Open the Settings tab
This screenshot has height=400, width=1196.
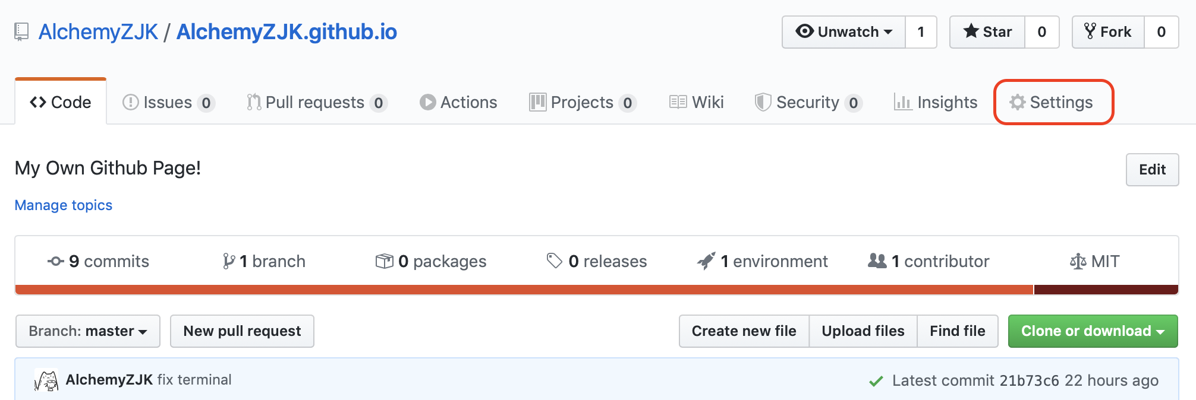pyautogui.click(x=1053, y=102)
